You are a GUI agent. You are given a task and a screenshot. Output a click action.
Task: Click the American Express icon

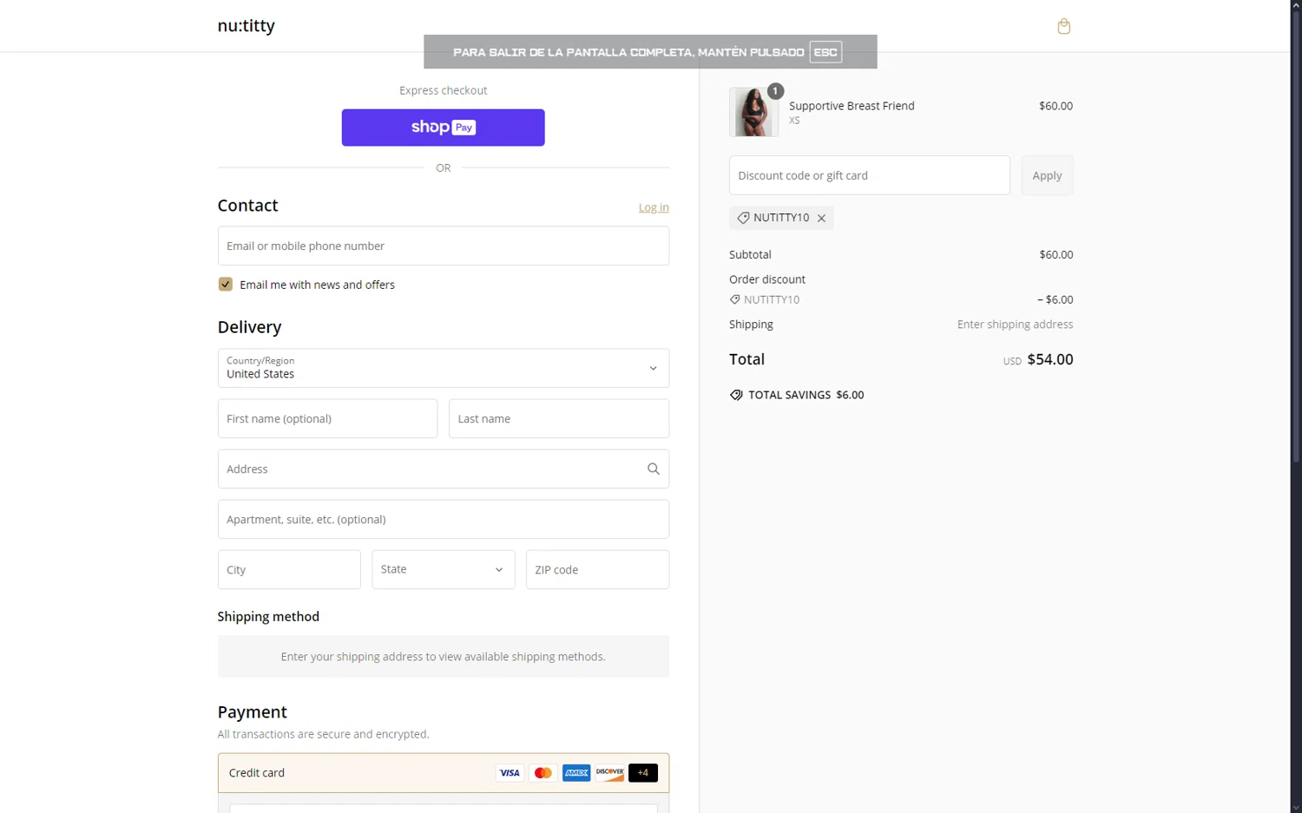point(576,772)
